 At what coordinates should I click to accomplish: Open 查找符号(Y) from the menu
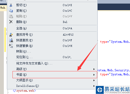coord(52,35)
